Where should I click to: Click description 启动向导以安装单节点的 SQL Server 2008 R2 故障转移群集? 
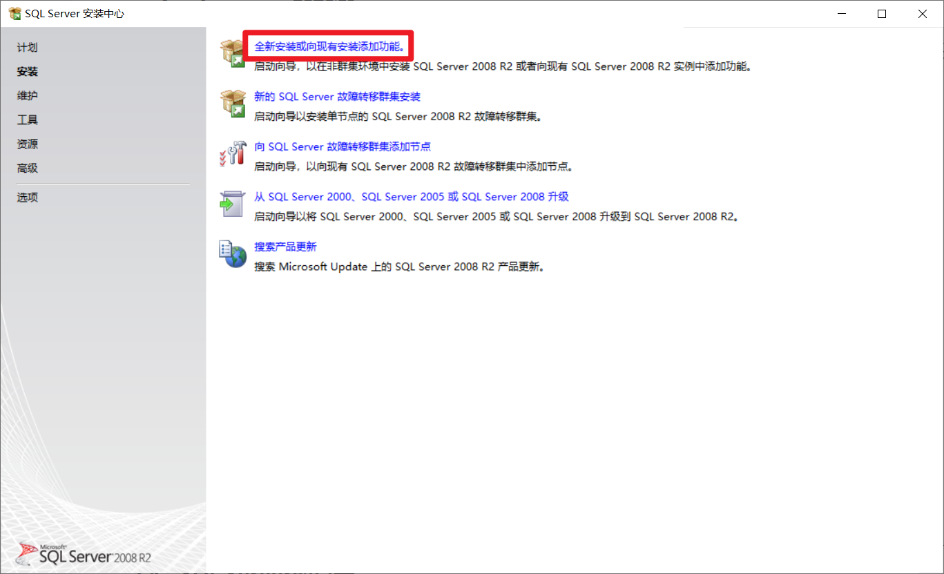click(398, 117)
